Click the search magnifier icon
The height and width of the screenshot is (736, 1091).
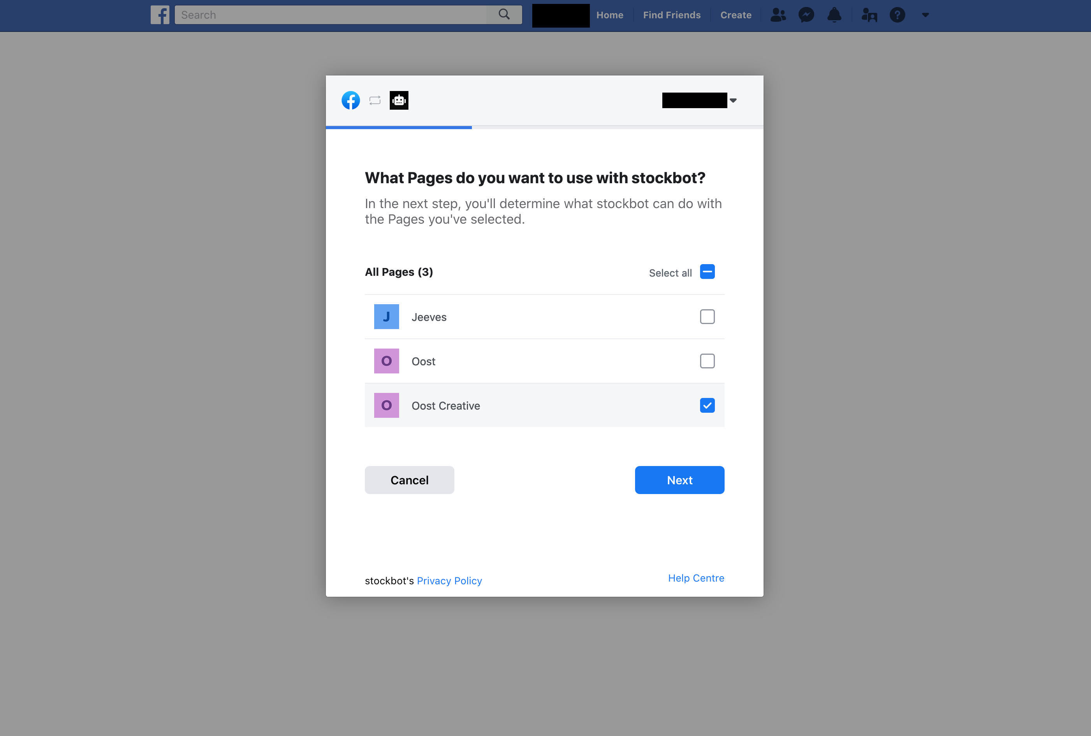504,14
